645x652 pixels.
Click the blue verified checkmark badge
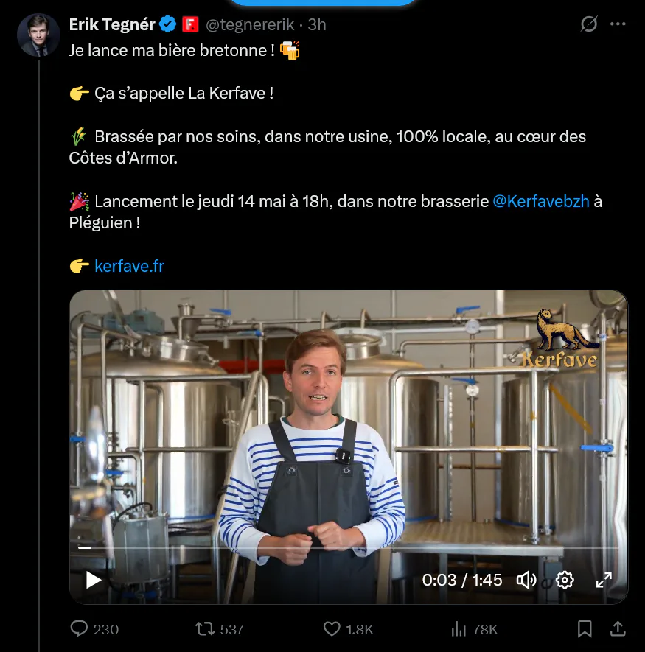click(168, 24)
